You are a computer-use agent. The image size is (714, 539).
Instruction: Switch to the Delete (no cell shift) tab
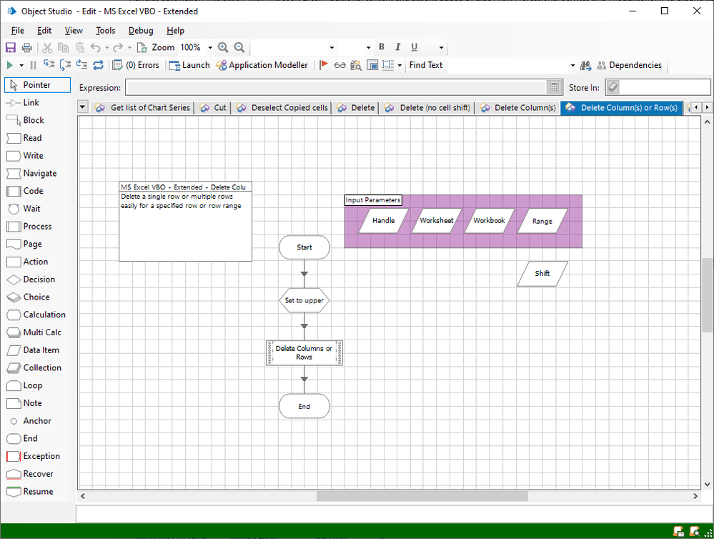click(x=427, y=107)
